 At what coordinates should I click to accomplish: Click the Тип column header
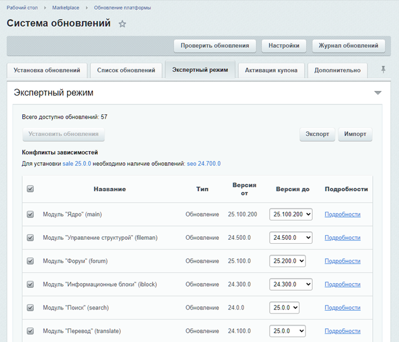click(x=202, y=189)
